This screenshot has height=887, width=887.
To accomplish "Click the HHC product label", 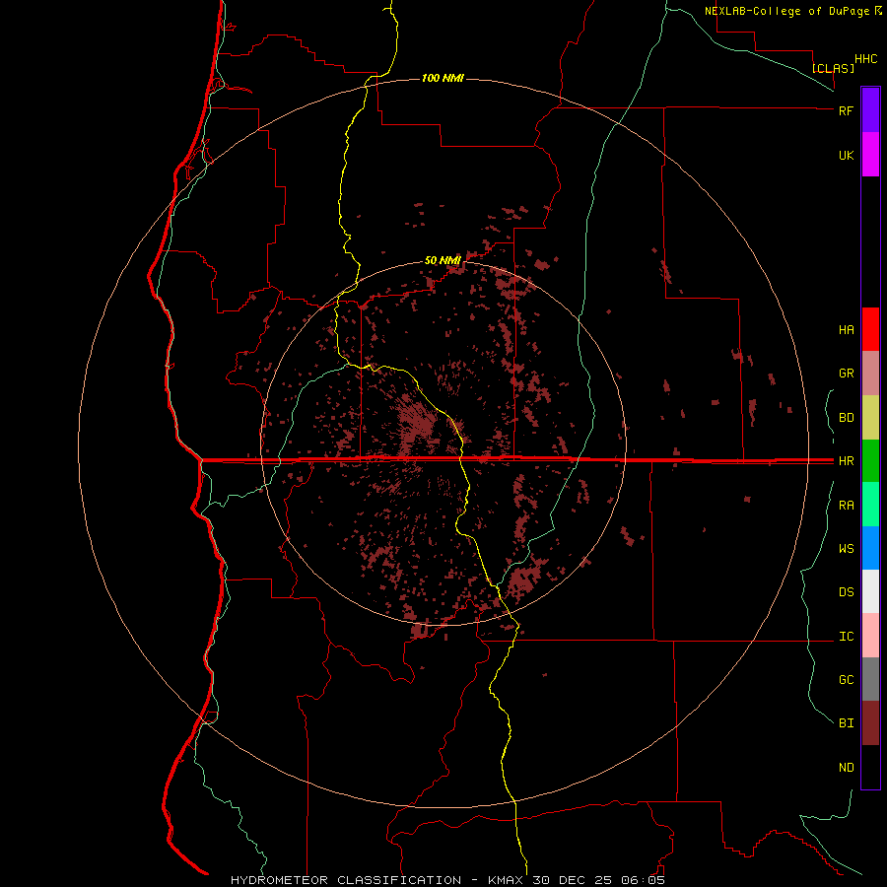I will pyautogui.click(x=866, y=59).
